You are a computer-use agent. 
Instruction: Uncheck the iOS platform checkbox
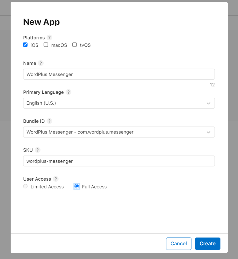tap(25, 45)
